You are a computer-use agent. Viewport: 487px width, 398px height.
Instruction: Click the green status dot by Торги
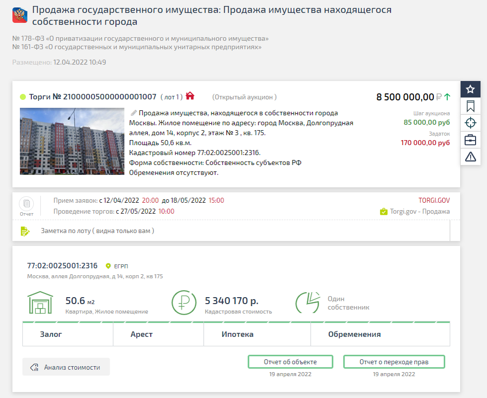(x=23, y=97)
